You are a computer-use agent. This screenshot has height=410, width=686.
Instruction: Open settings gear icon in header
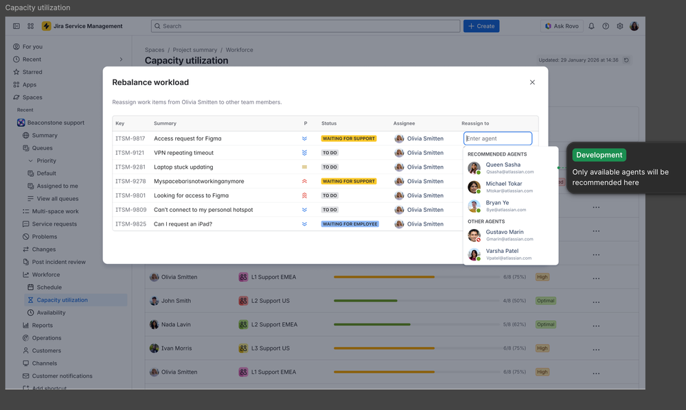[620, 26]
